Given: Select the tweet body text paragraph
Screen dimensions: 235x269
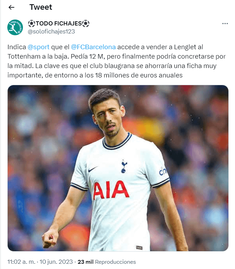Looking at the screenshot, I should (x=116, y=61).
